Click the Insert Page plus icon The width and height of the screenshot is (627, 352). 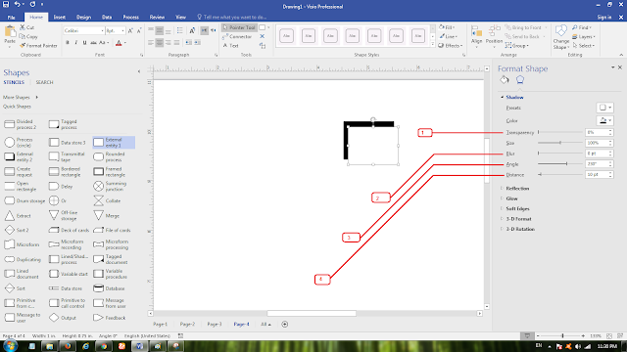285,324
